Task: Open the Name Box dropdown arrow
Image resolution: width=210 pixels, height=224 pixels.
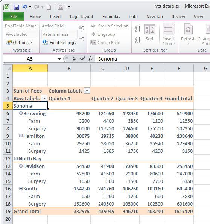Action: coord(59,59)
